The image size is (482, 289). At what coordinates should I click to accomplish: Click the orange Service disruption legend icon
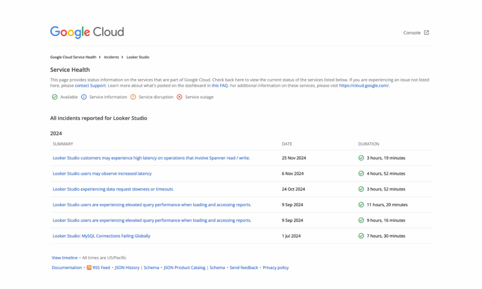[133, 97]
